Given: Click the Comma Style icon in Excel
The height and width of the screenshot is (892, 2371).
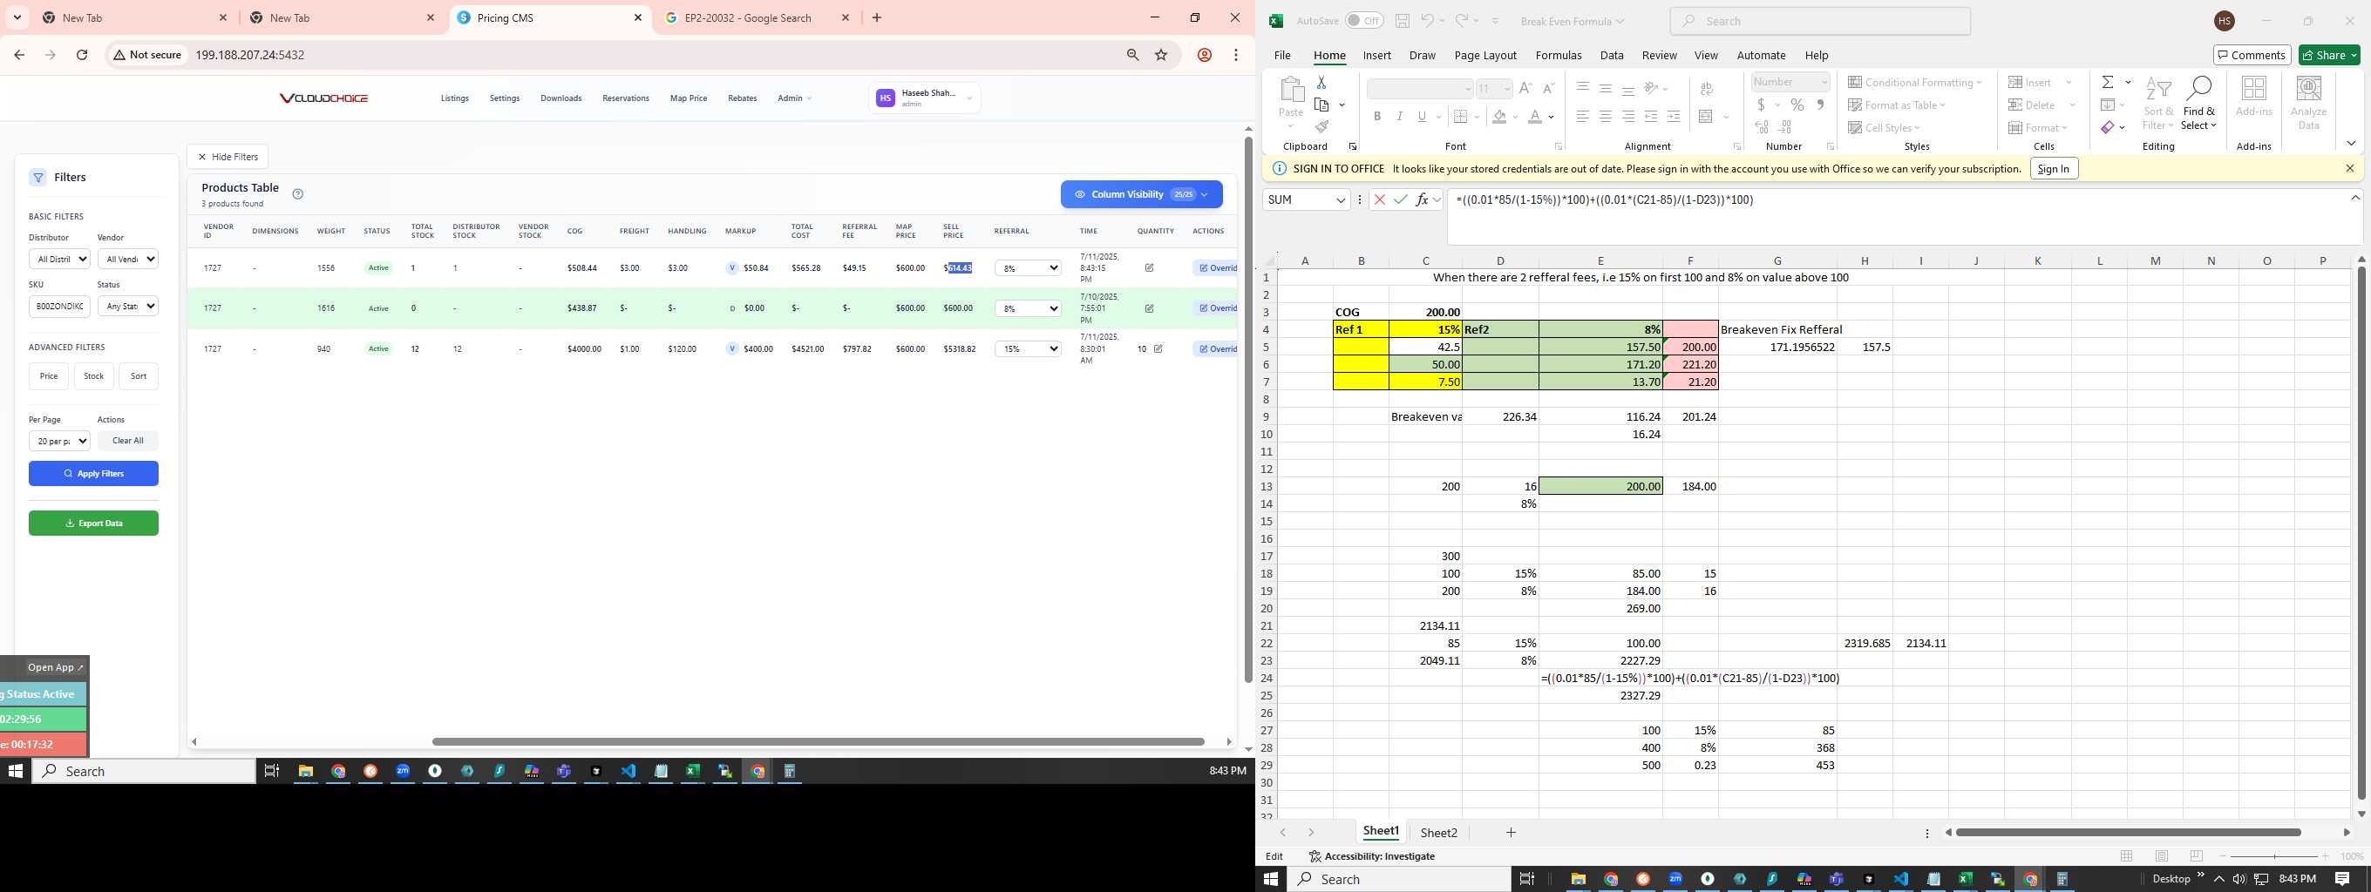Looking at the screenshot, I should pyautogui.click(x=1820, y=105).
